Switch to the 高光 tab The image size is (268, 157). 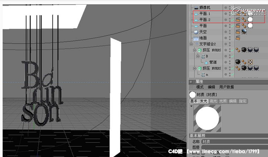[x=213, y=101]
